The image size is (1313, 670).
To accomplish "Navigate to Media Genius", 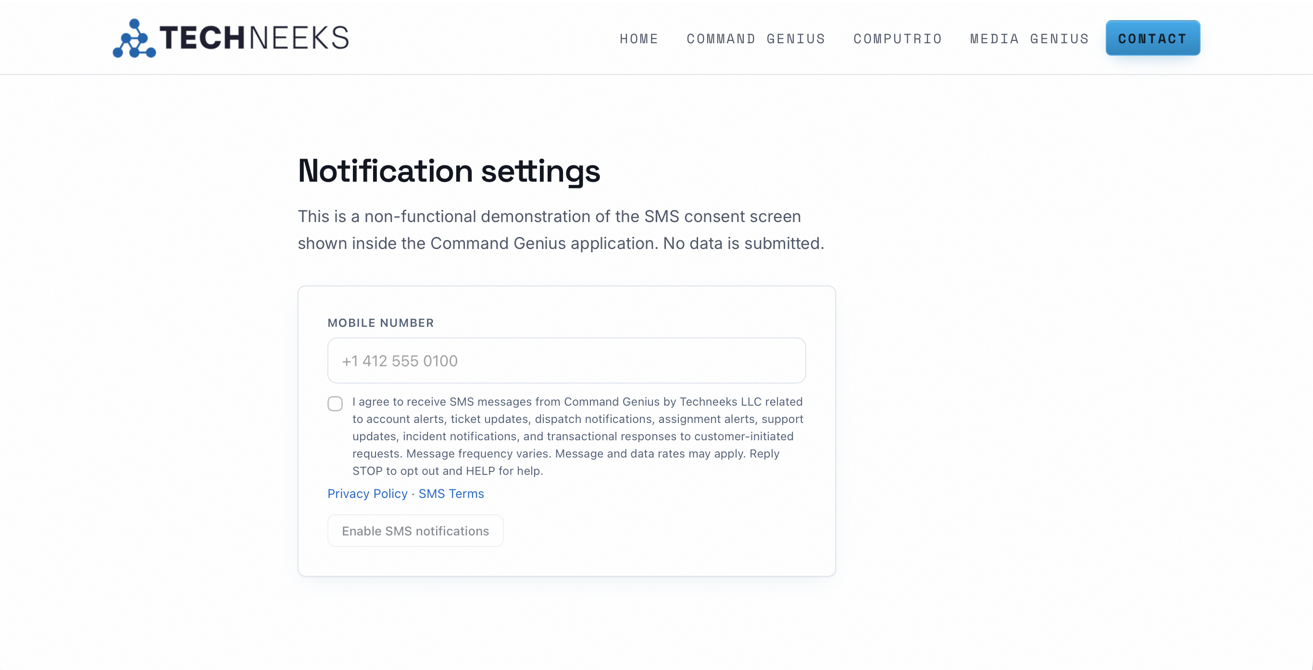I will coord(1029,39).
